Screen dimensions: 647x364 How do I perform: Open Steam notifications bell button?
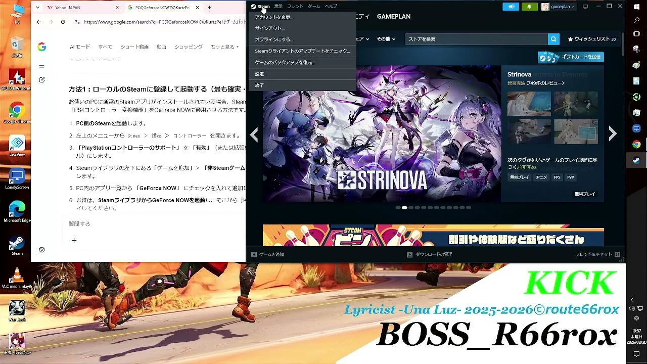pos(529,7)
